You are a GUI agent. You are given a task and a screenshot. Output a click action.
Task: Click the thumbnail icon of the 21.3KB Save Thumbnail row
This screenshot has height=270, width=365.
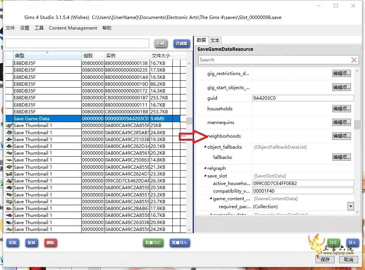pos(9,167)
